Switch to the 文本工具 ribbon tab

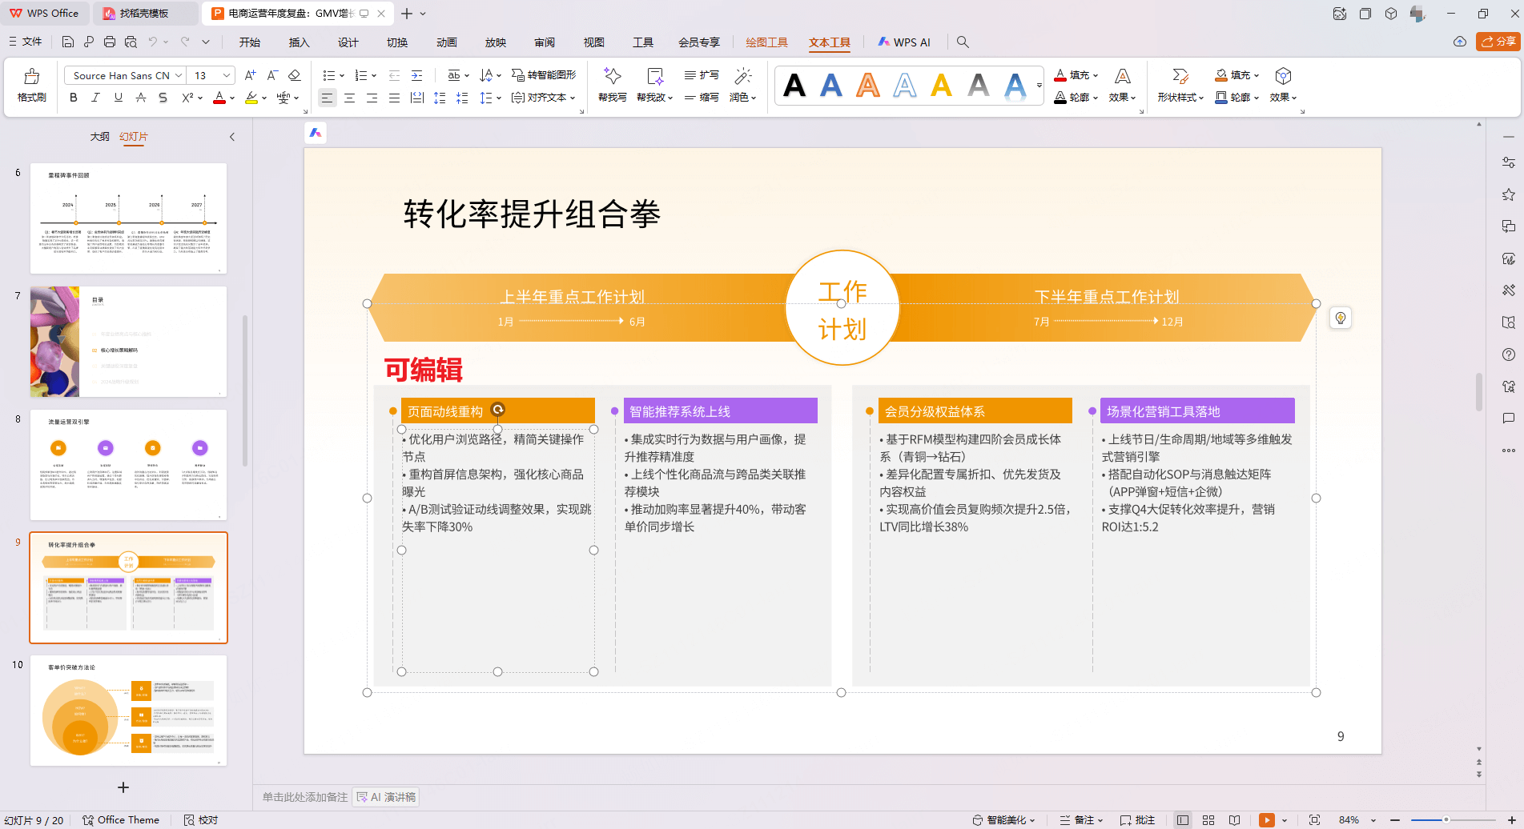pyautogui.click(x=830, y=42)
